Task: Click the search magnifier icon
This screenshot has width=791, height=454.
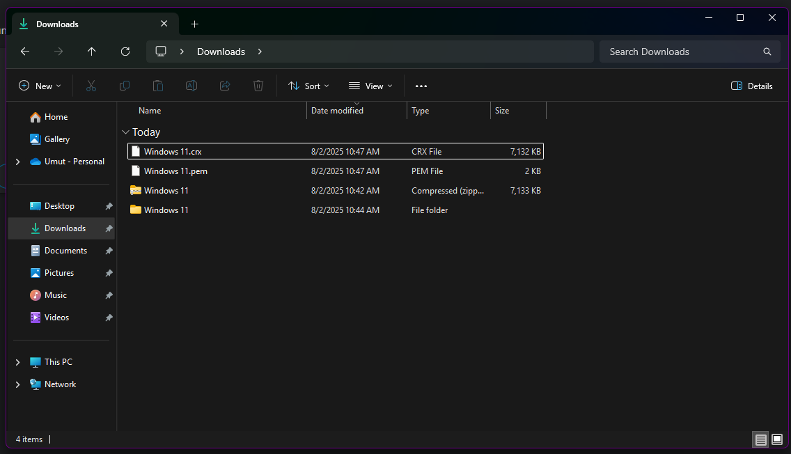Action: coord(767,52)
